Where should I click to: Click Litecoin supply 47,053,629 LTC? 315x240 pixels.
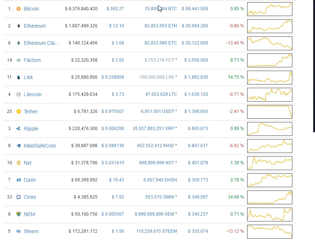(x=161, y=94)
